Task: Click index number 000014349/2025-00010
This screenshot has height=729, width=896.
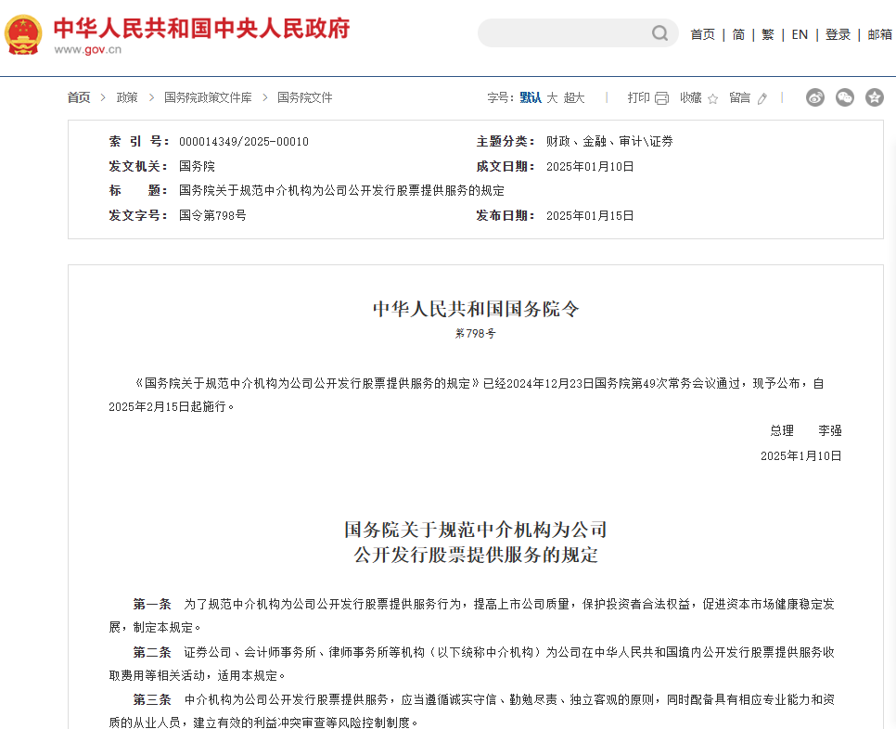Action: coord(243,142)
